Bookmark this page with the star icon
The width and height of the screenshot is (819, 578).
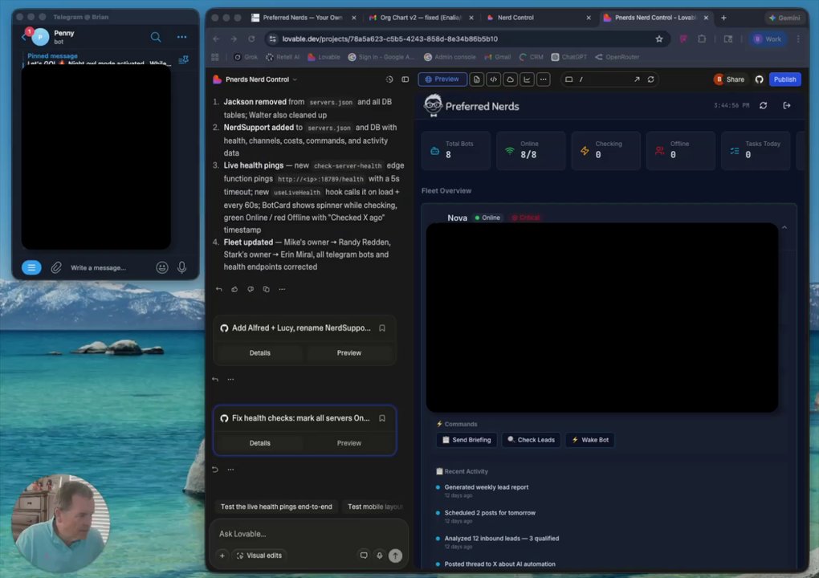click(x=659, y=39)
